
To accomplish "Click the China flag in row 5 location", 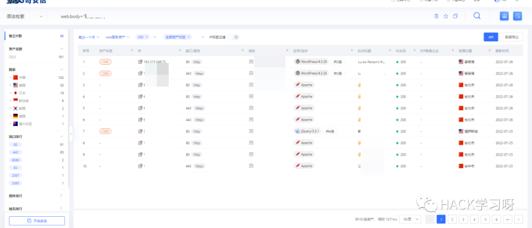I will pos(460,108).
